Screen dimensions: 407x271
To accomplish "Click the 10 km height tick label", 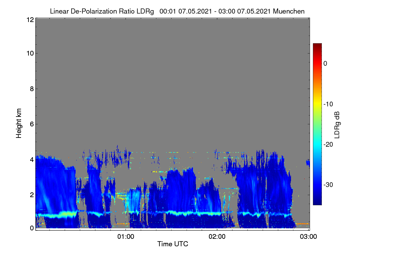I will (x=30, y=53).
